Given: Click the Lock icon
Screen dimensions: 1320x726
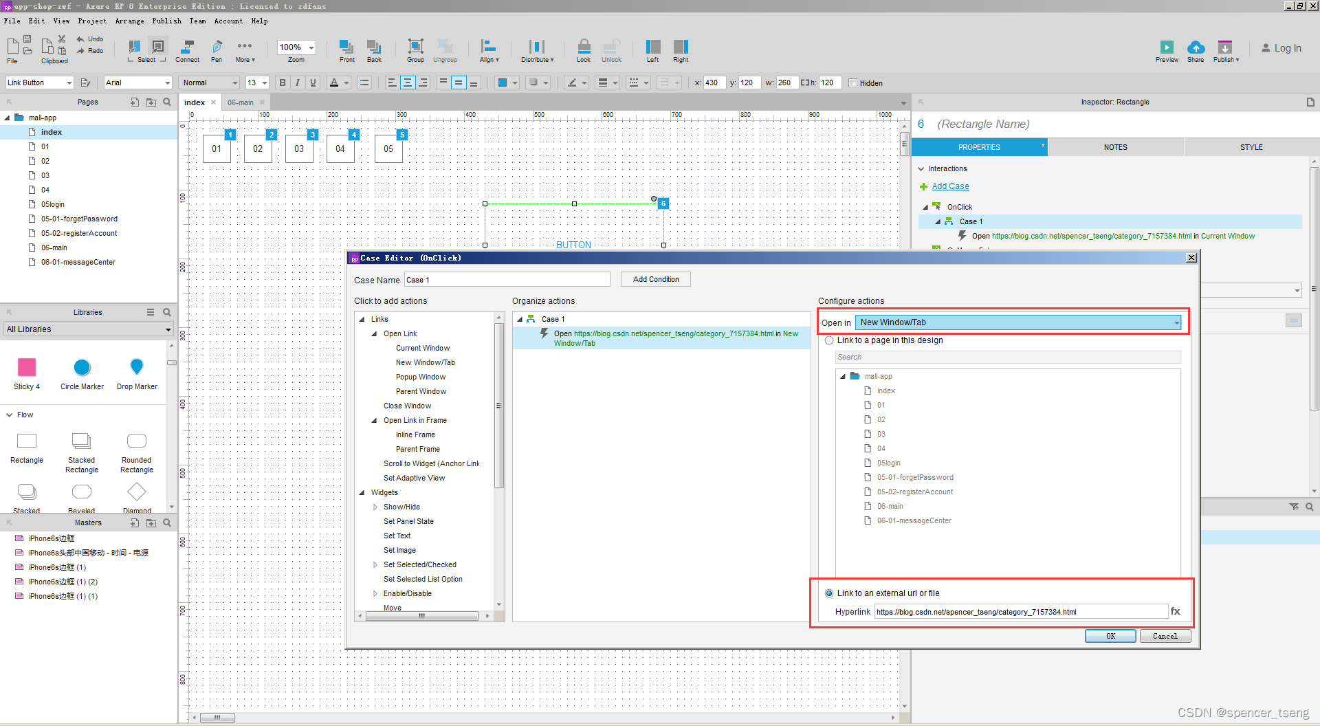Looking at the screenshot, I should click(584, 47).
